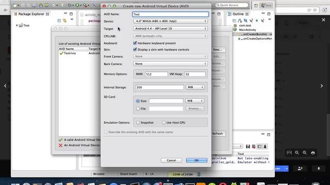The width and height of the screenshot is (330, 185).
Task: Click the Save log disk icon in LogCat
Action: pyautogui.click(x=248, y=146)
